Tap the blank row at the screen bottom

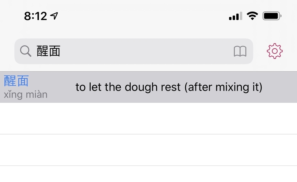148,174
